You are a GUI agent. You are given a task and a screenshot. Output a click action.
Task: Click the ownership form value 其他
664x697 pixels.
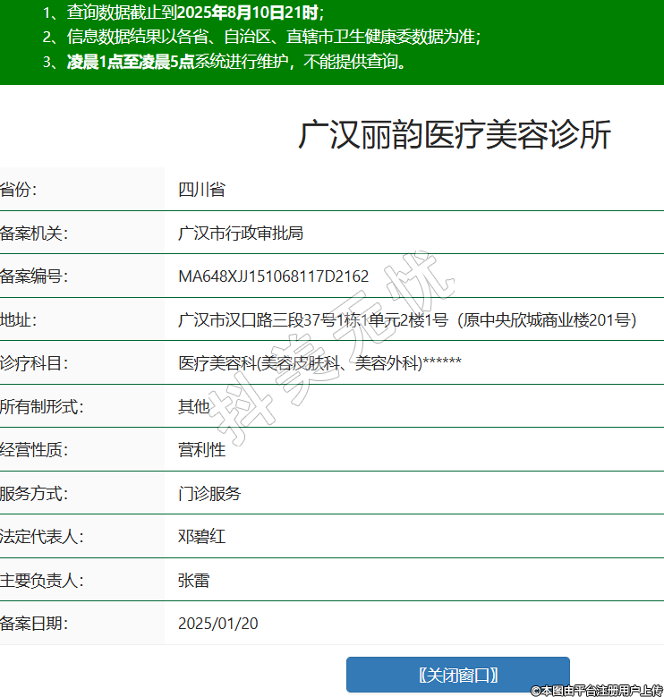point(193,407)
